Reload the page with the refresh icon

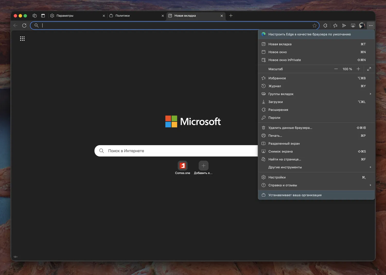[24, 25]
